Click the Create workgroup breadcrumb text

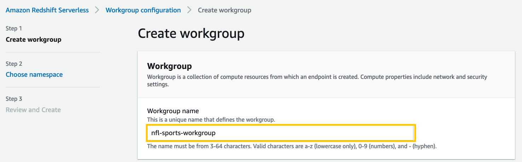225,10
